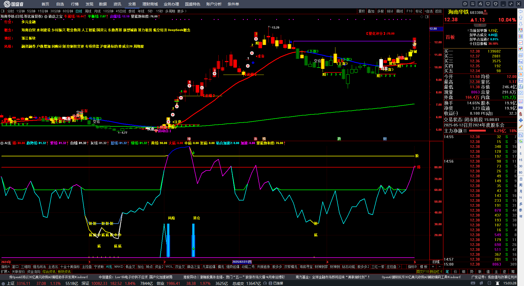Toggle 复权 price adjustment mode
Screen dimensions: 524x286
point(362,11)
